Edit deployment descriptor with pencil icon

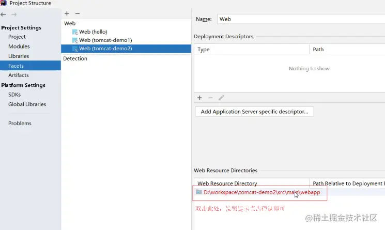point(221,98)
